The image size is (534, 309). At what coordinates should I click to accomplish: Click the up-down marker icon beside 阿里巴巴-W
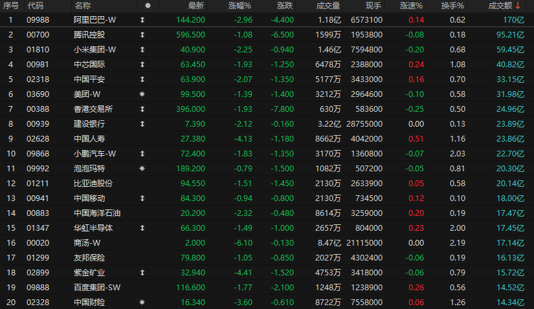142,20
